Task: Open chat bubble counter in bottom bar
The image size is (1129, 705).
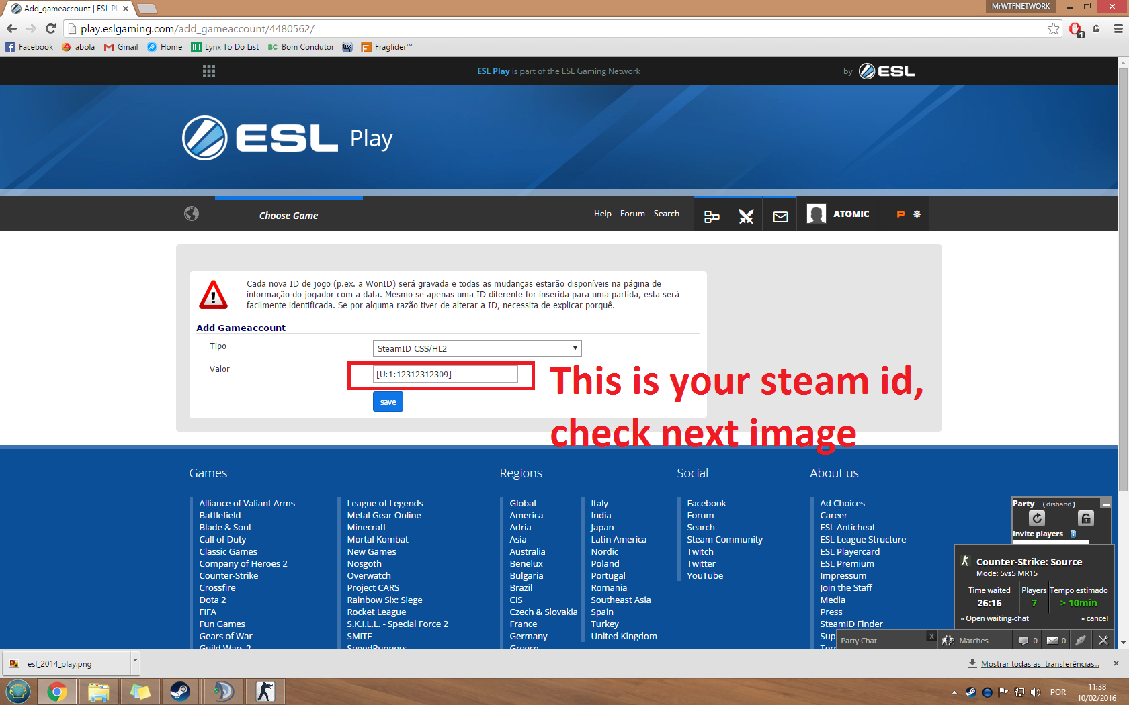Action: 1028,641
